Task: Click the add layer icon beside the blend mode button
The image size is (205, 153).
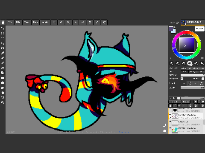Action: [x=196, y=102]
